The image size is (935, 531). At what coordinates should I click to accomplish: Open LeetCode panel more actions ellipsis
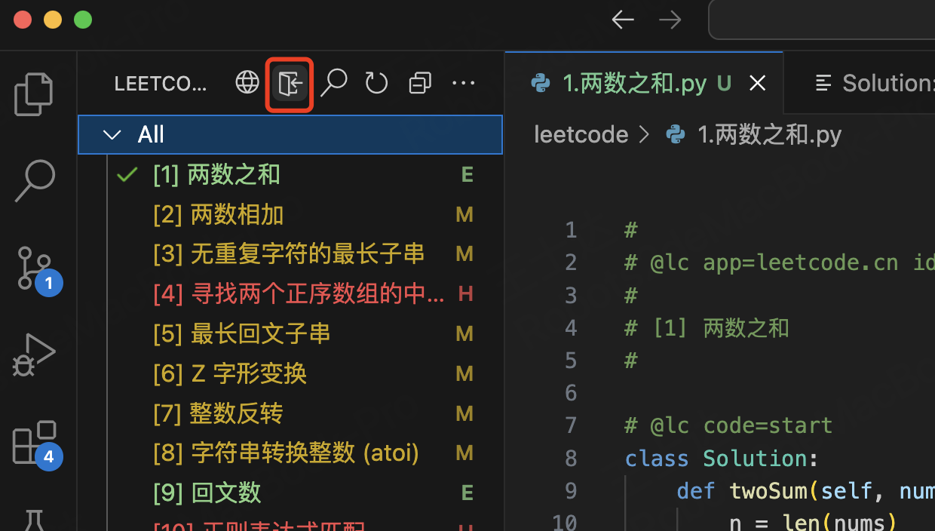point(463,83)
